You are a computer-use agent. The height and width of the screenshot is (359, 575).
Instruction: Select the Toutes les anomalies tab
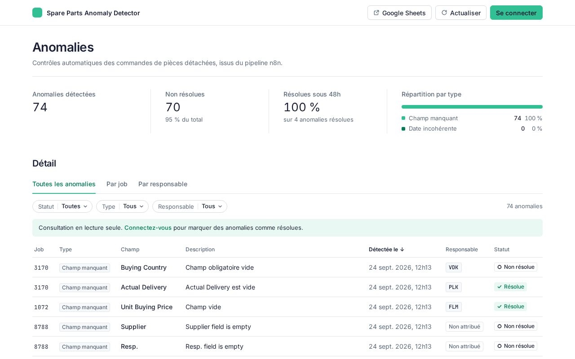tap(64, 184)
